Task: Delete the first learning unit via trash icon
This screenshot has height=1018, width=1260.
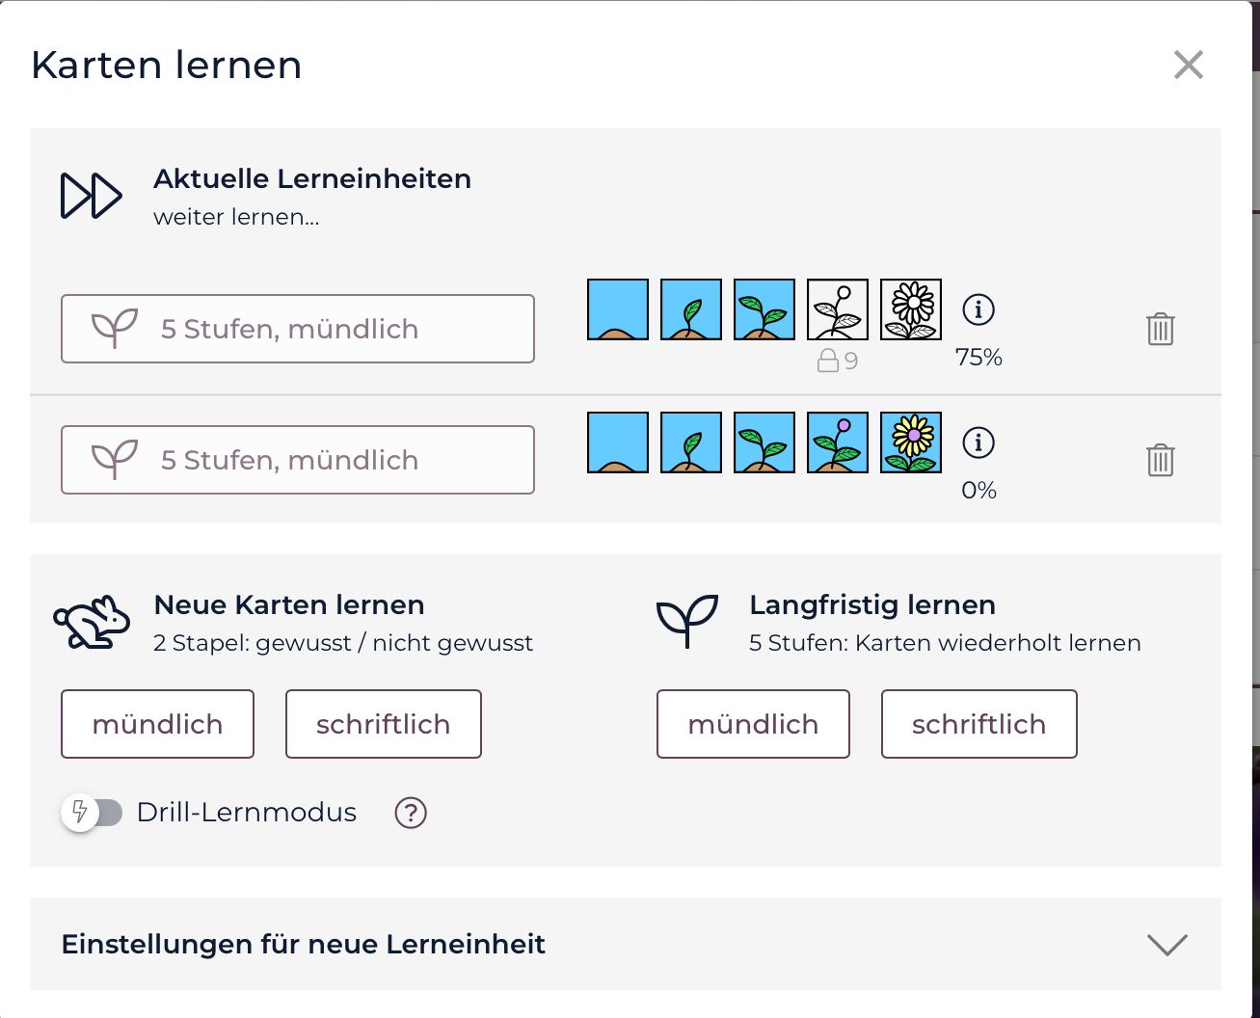Action: (1160, 330)
